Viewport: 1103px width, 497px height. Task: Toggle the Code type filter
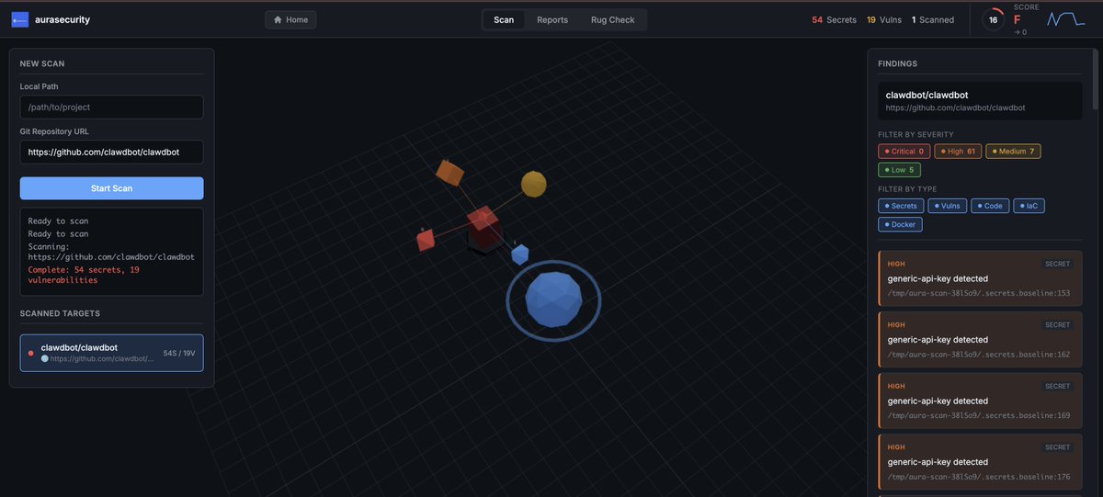point(990,206)
